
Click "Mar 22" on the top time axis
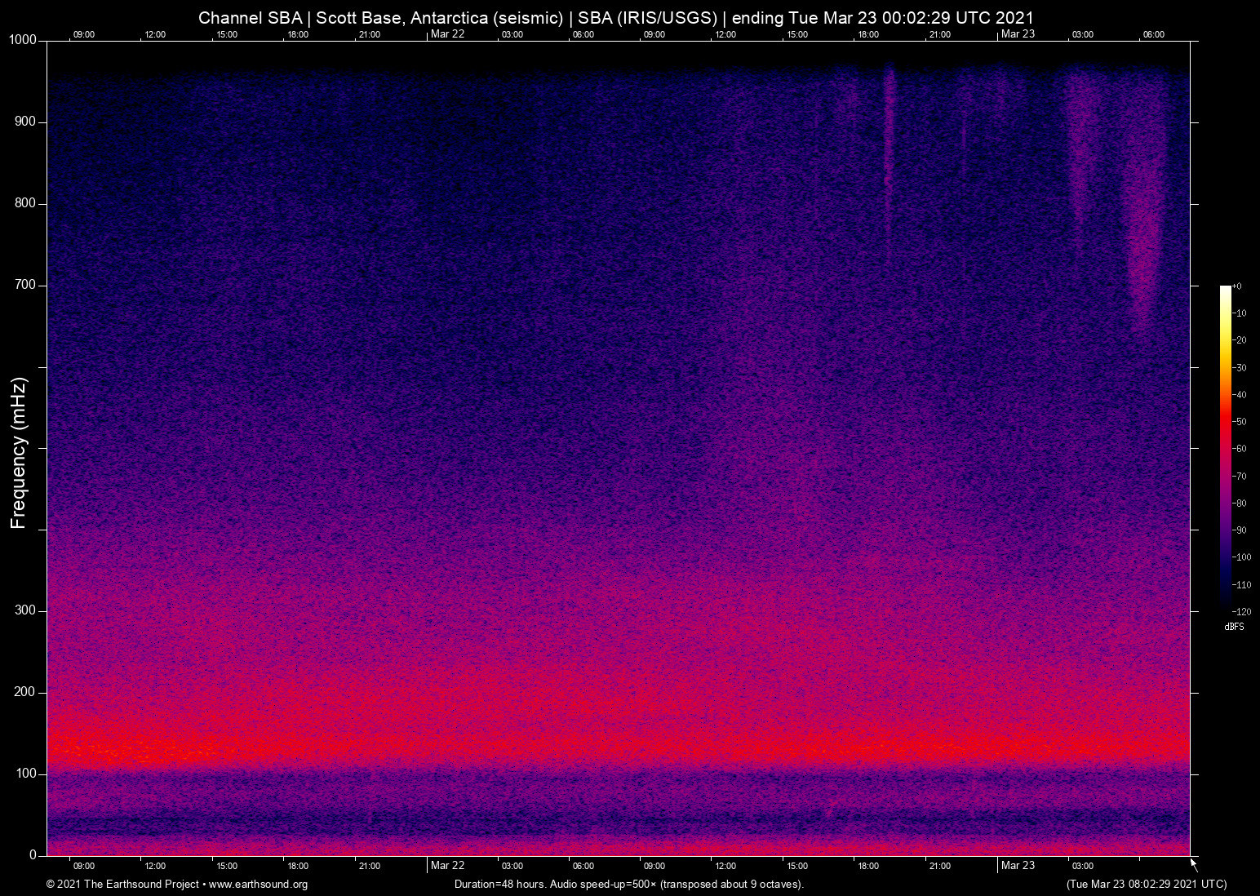pos(447,33)
